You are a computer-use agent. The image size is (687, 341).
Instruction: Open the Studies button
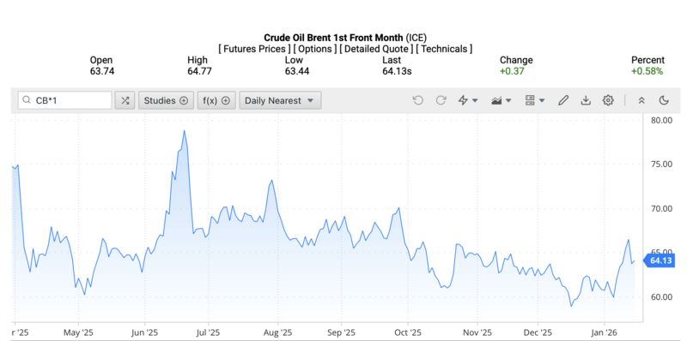pyautogui.click(x=166, y=100)
